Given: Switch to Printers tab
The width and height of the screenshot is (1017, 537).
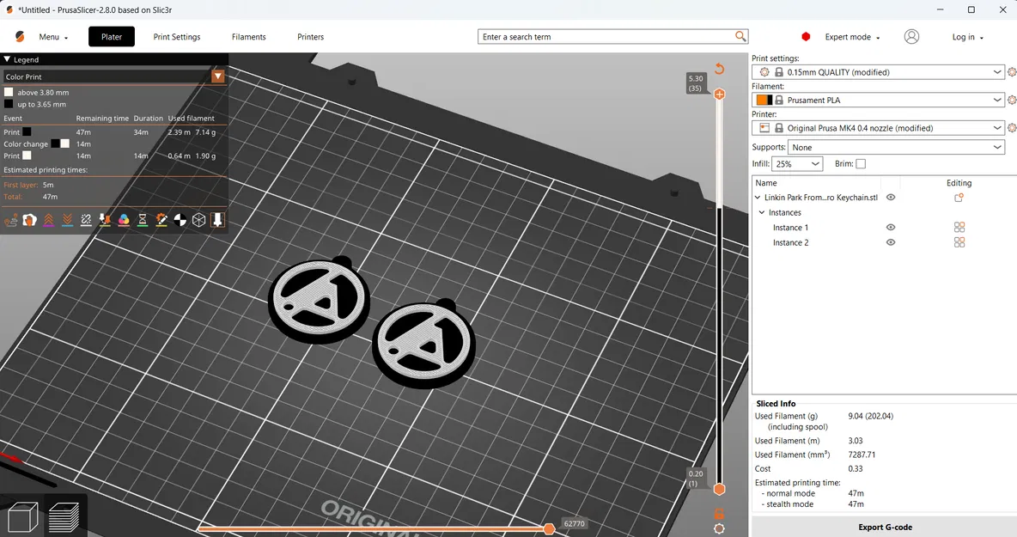Looking at the screenshot, I should click(311, 37).
